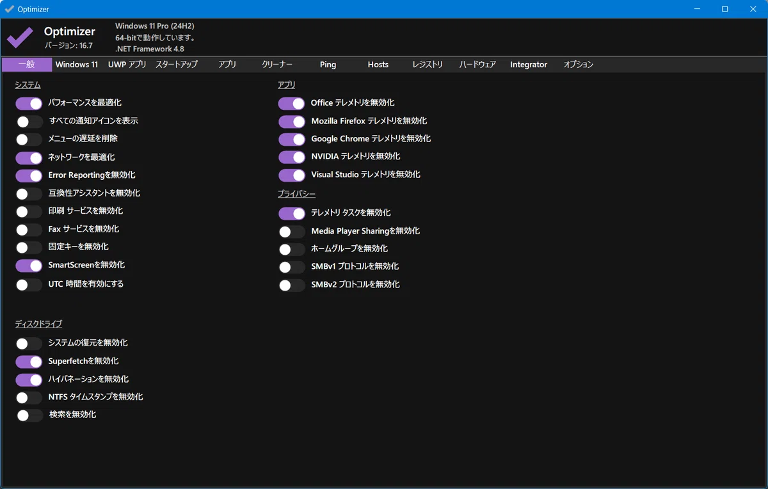Click the システム section heading
This screenshot has width=768, height=489.
[28, 85]
